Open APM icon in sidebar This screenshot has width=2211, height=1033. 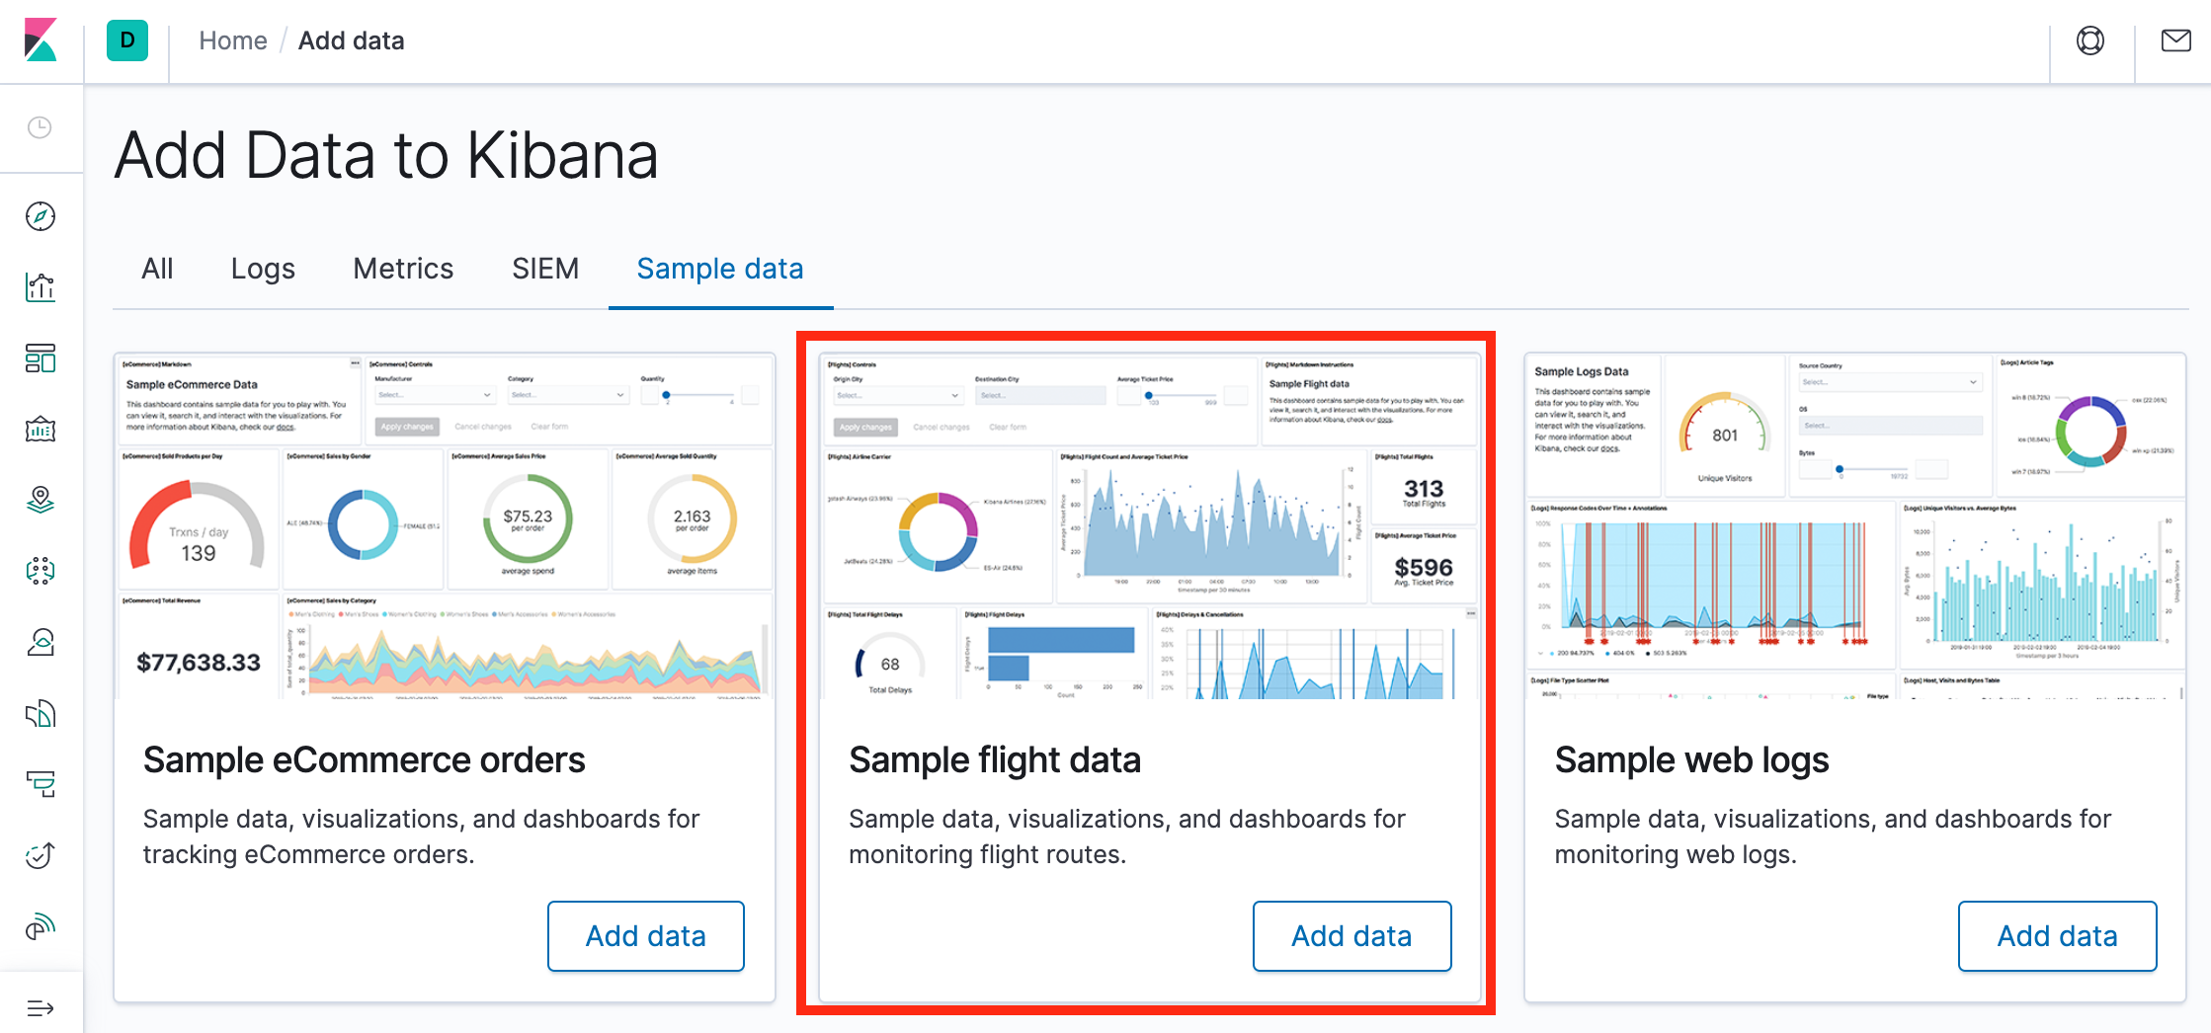(x=41, y=785)
